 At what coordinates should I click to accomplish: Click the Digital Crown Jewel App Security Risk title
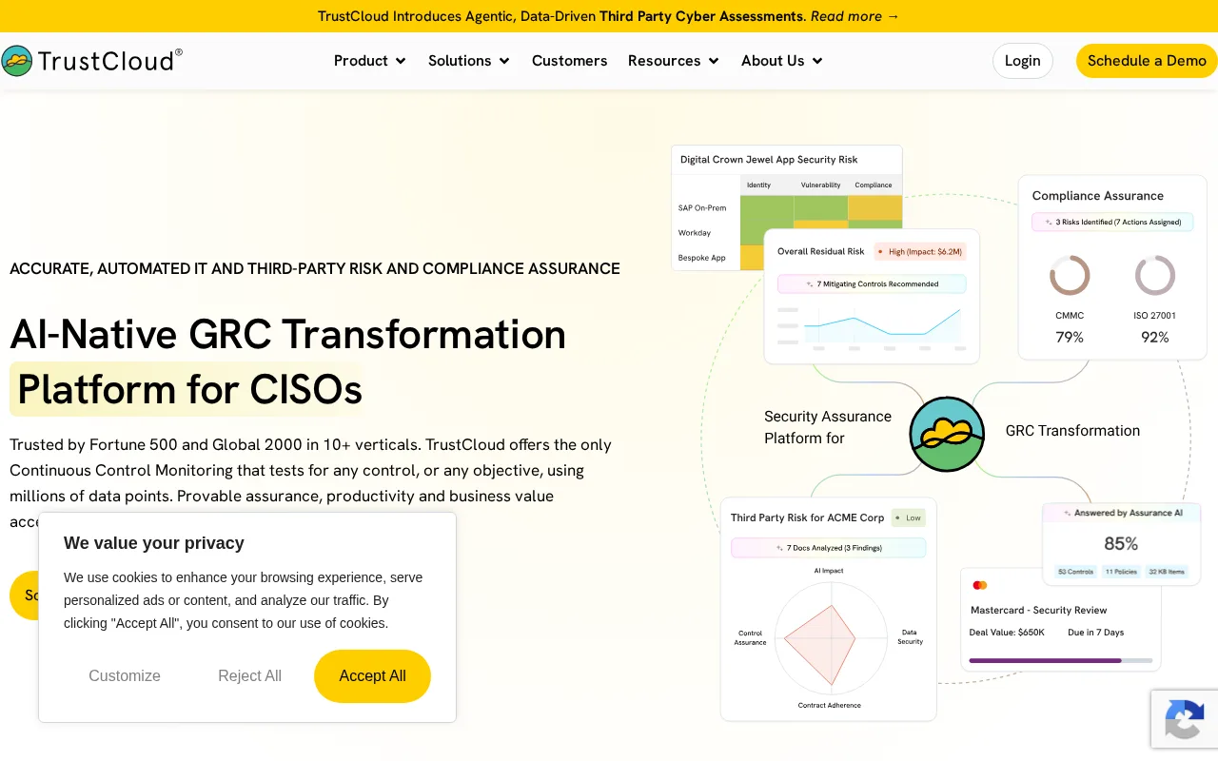click(769, 160)
